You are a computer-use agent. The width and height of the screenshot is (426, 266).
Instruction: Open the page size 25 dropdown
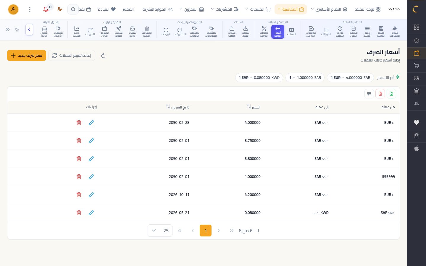(x=159, y=231)
